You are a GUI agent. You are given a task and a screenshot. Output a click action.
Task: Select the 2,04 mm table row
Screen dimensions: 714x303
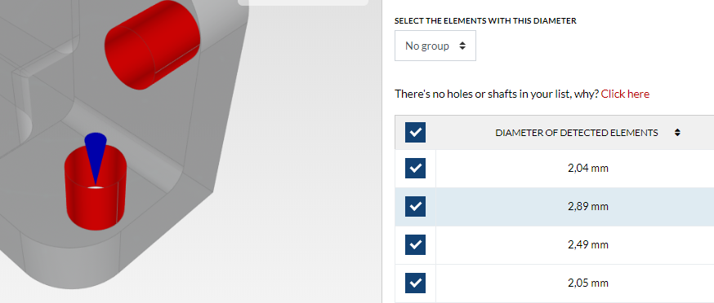pos(554,169)
